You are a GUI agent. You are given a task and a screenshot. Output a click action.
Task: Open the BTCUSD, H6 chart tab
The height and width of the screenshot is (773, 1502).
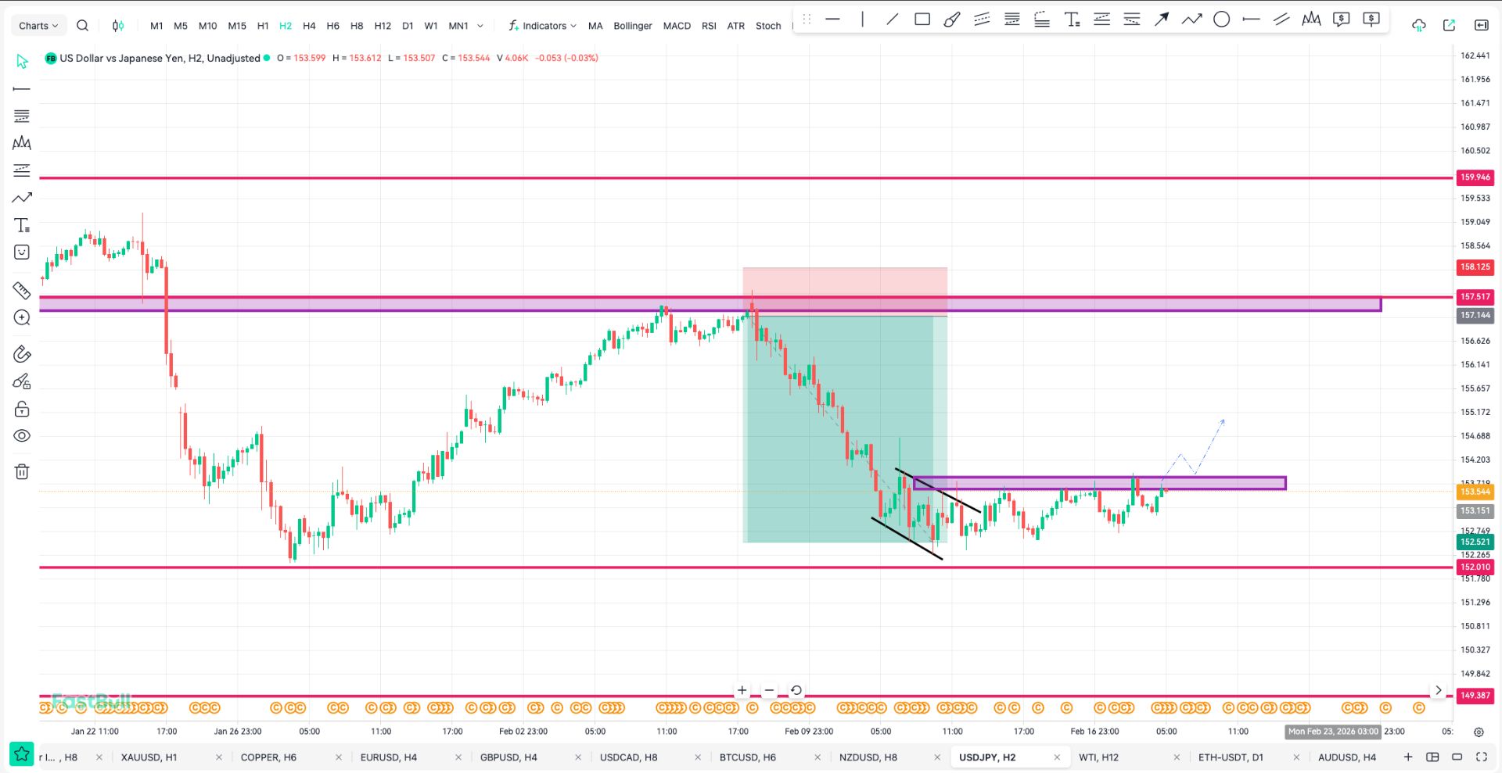point(747,757)
